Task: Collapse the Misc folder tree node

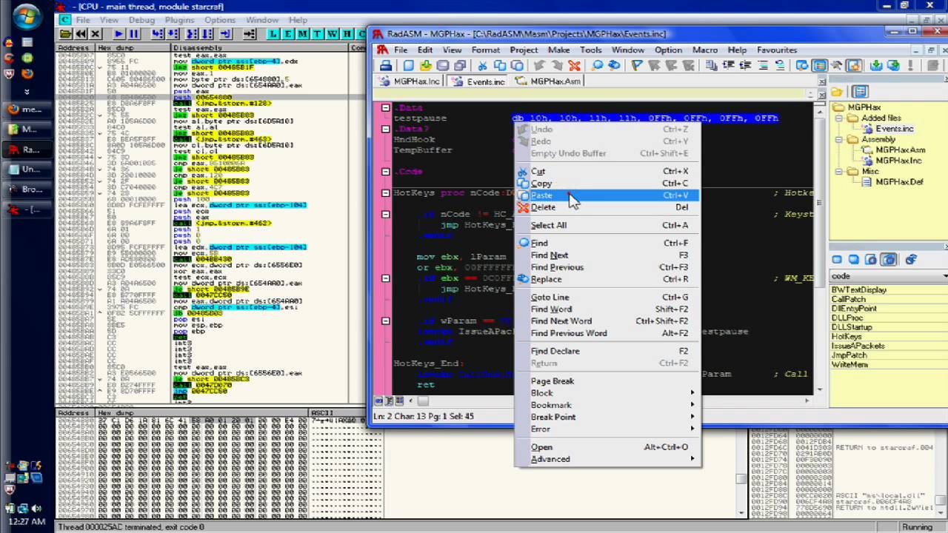Action: 838,172
